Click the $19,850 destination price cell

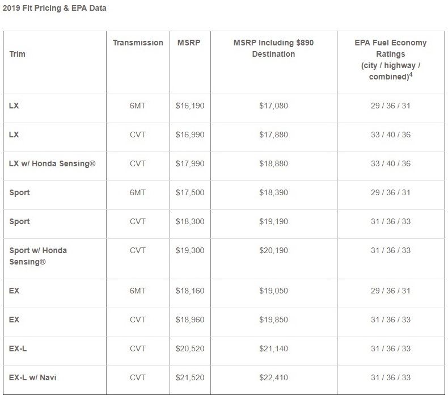coord(273,320)
